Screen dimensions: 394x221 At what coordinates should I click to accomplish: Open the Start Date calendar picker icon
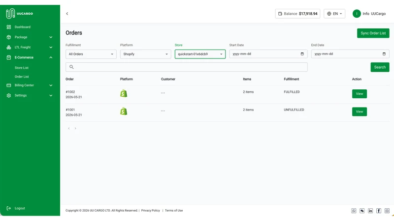click(x=302, y=54)
